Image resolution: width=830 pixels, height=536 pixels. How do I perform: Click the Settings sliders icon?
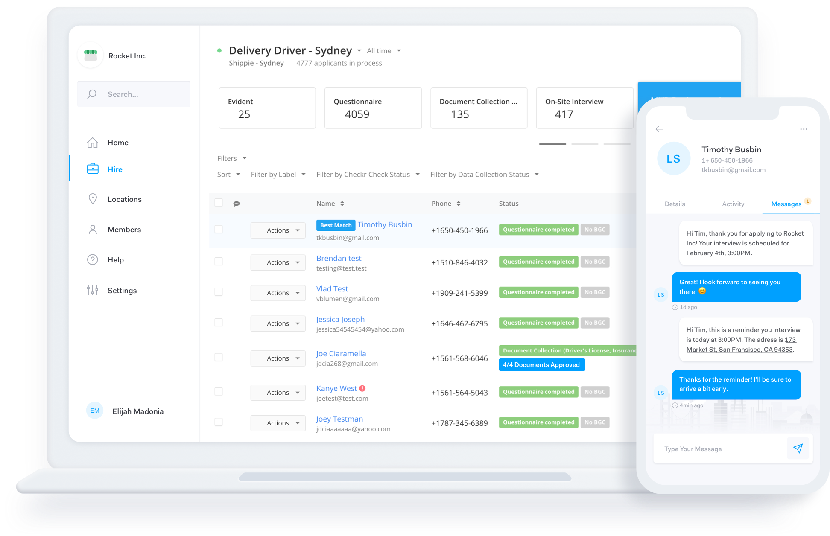pyautogui.click(x=92, y=290)
